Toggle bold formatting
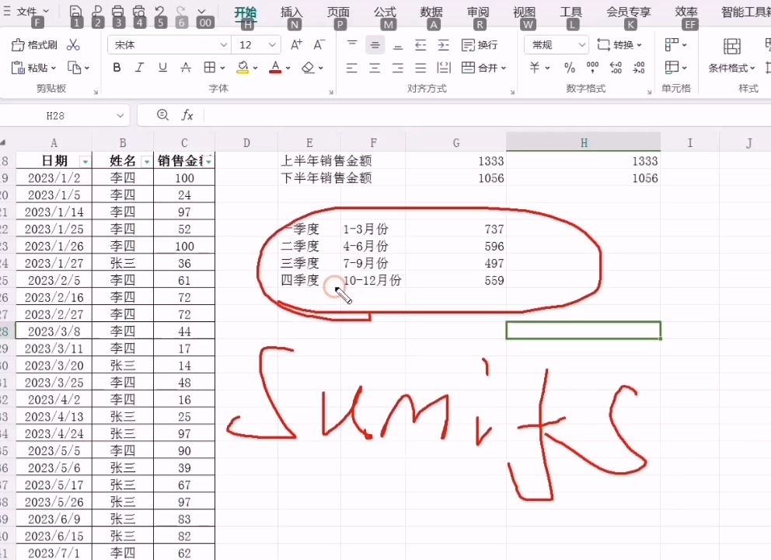This screenshot has height=560, width=771. (x=117, y=68)
